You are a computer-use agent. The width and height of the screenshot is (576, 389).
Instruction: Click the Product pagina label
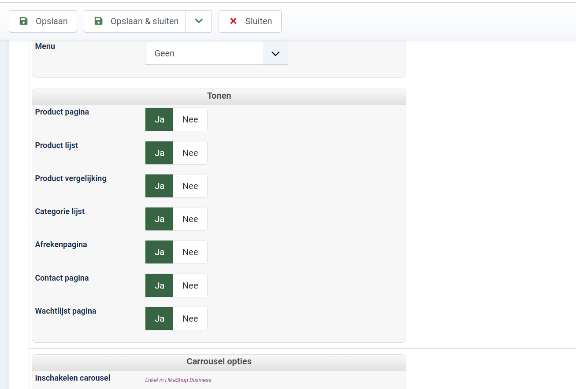point(62,112)
